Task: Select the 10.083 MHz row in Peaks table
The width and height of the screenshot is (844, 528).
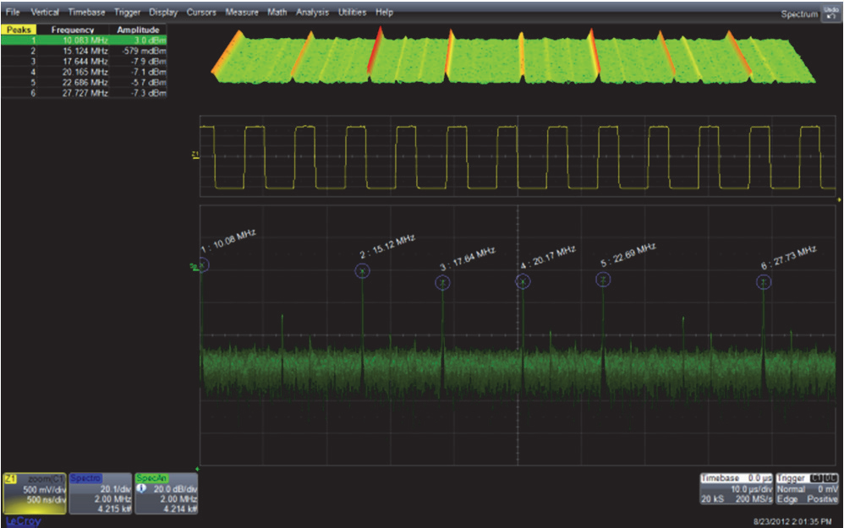Action: tap(85, 40)
